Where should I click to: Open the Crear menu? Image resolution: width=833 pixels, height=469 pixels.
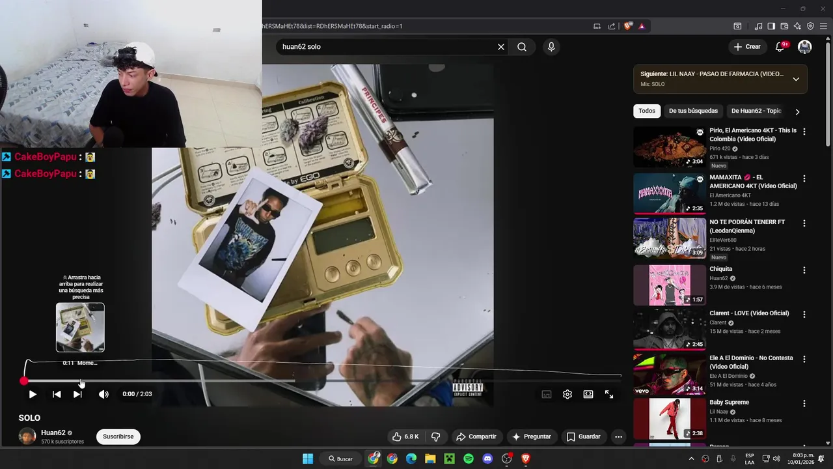coord(747,47)
